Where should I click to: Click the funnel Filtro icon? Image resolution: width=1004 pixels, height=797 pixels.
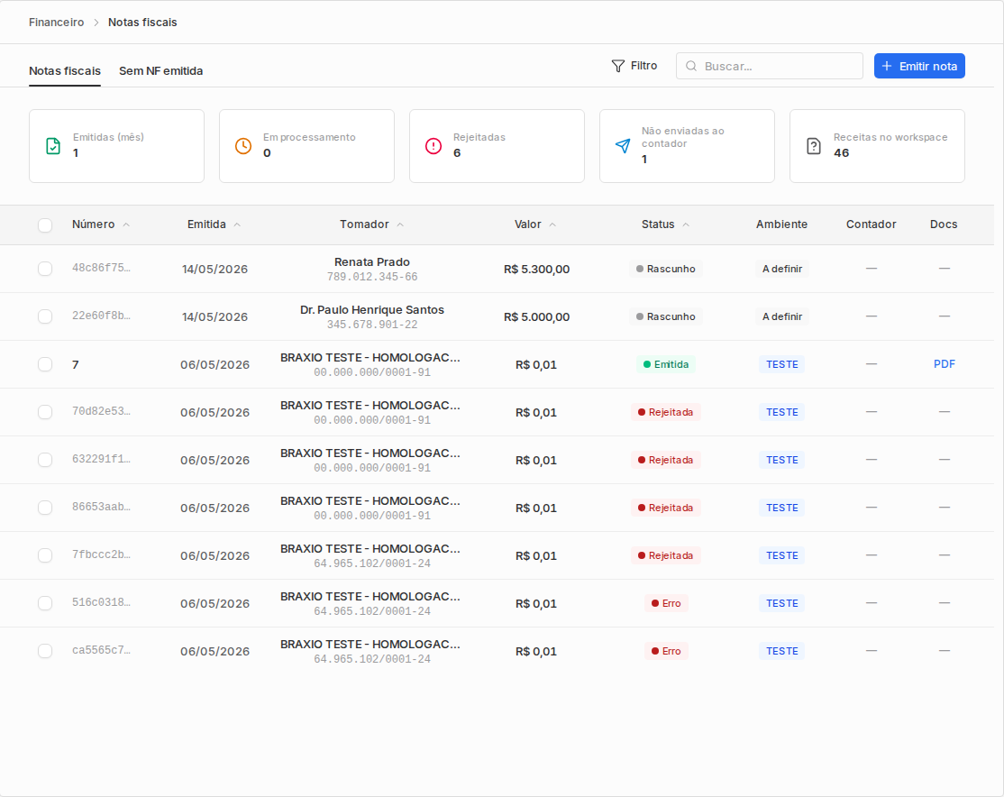point(618,66)
